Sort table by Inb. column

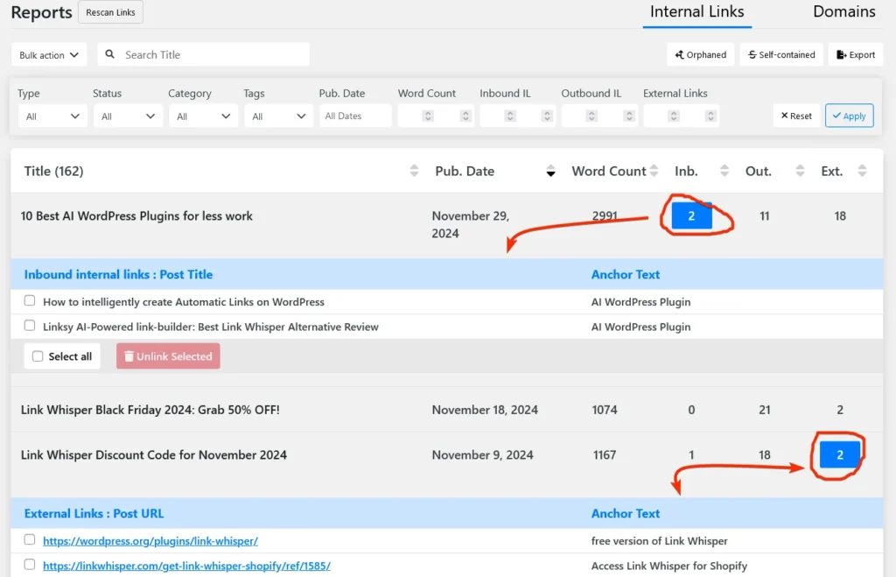click(x=724, y=171)
